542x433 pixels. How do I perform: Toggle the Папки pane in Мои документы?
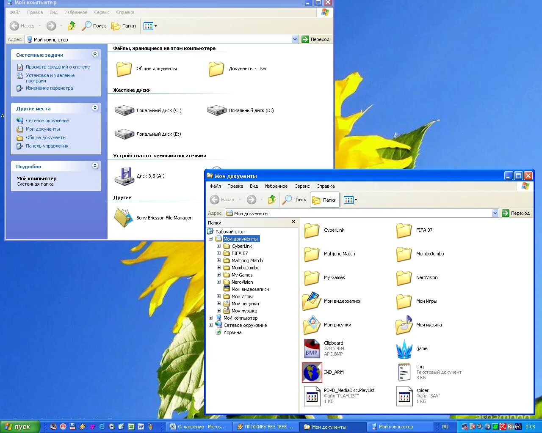324,200
